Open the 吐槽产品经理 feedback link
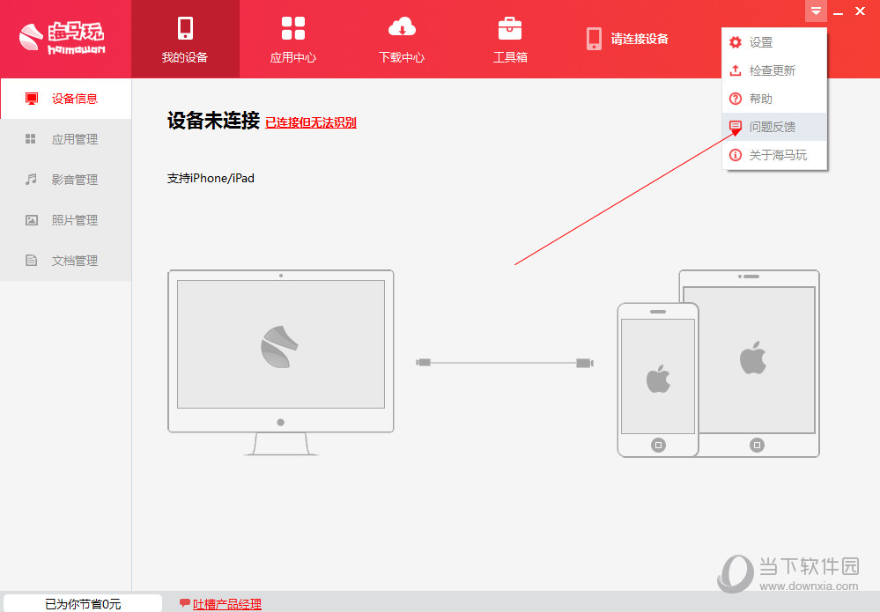This screenshot has height=612, width=880. pos(226,604)
